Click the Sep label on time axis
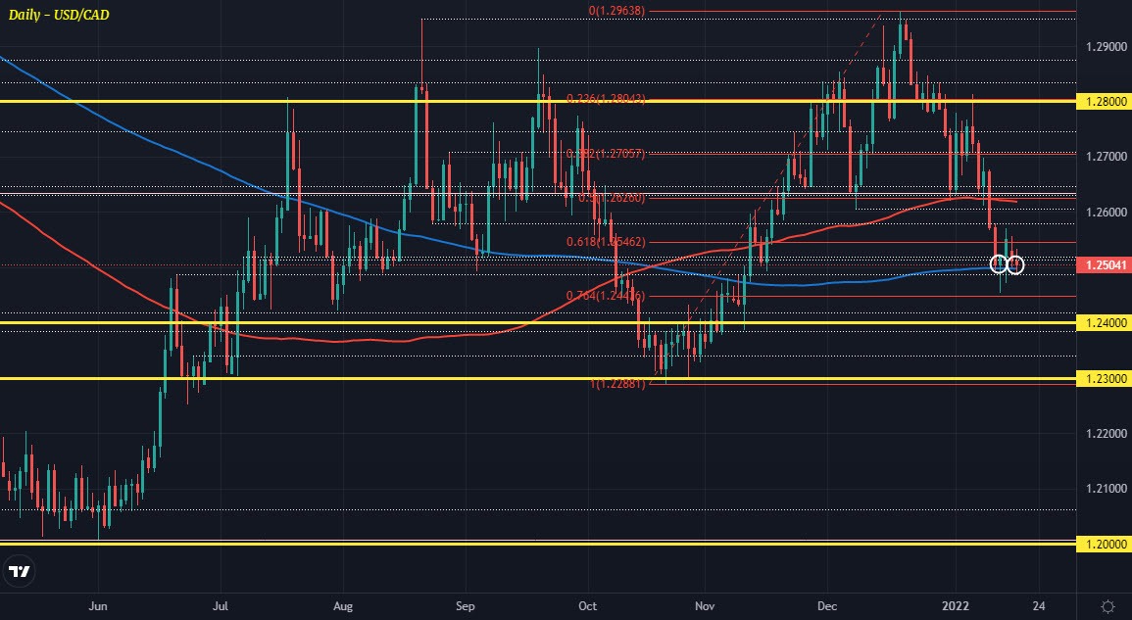 click(466, 605)
